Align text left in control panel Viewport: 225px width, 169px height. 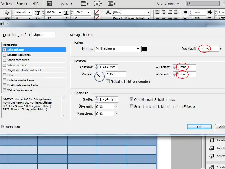[157, 12]
